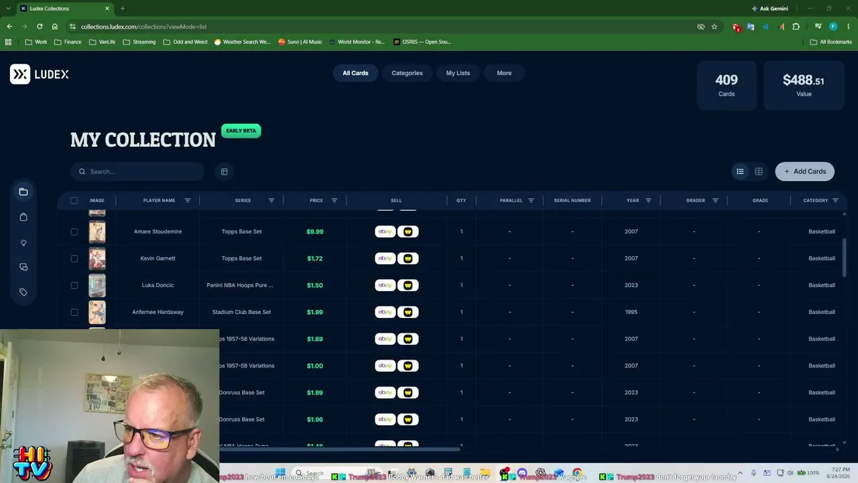This screenshot has height=483, width=858.
Task: Switch to the Categories tab
Action: tap(407, 73)
